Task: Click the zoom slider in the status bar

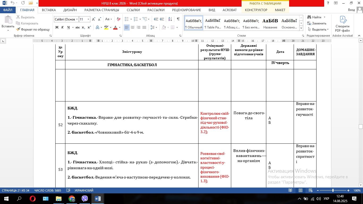Action: click(333, 190)
